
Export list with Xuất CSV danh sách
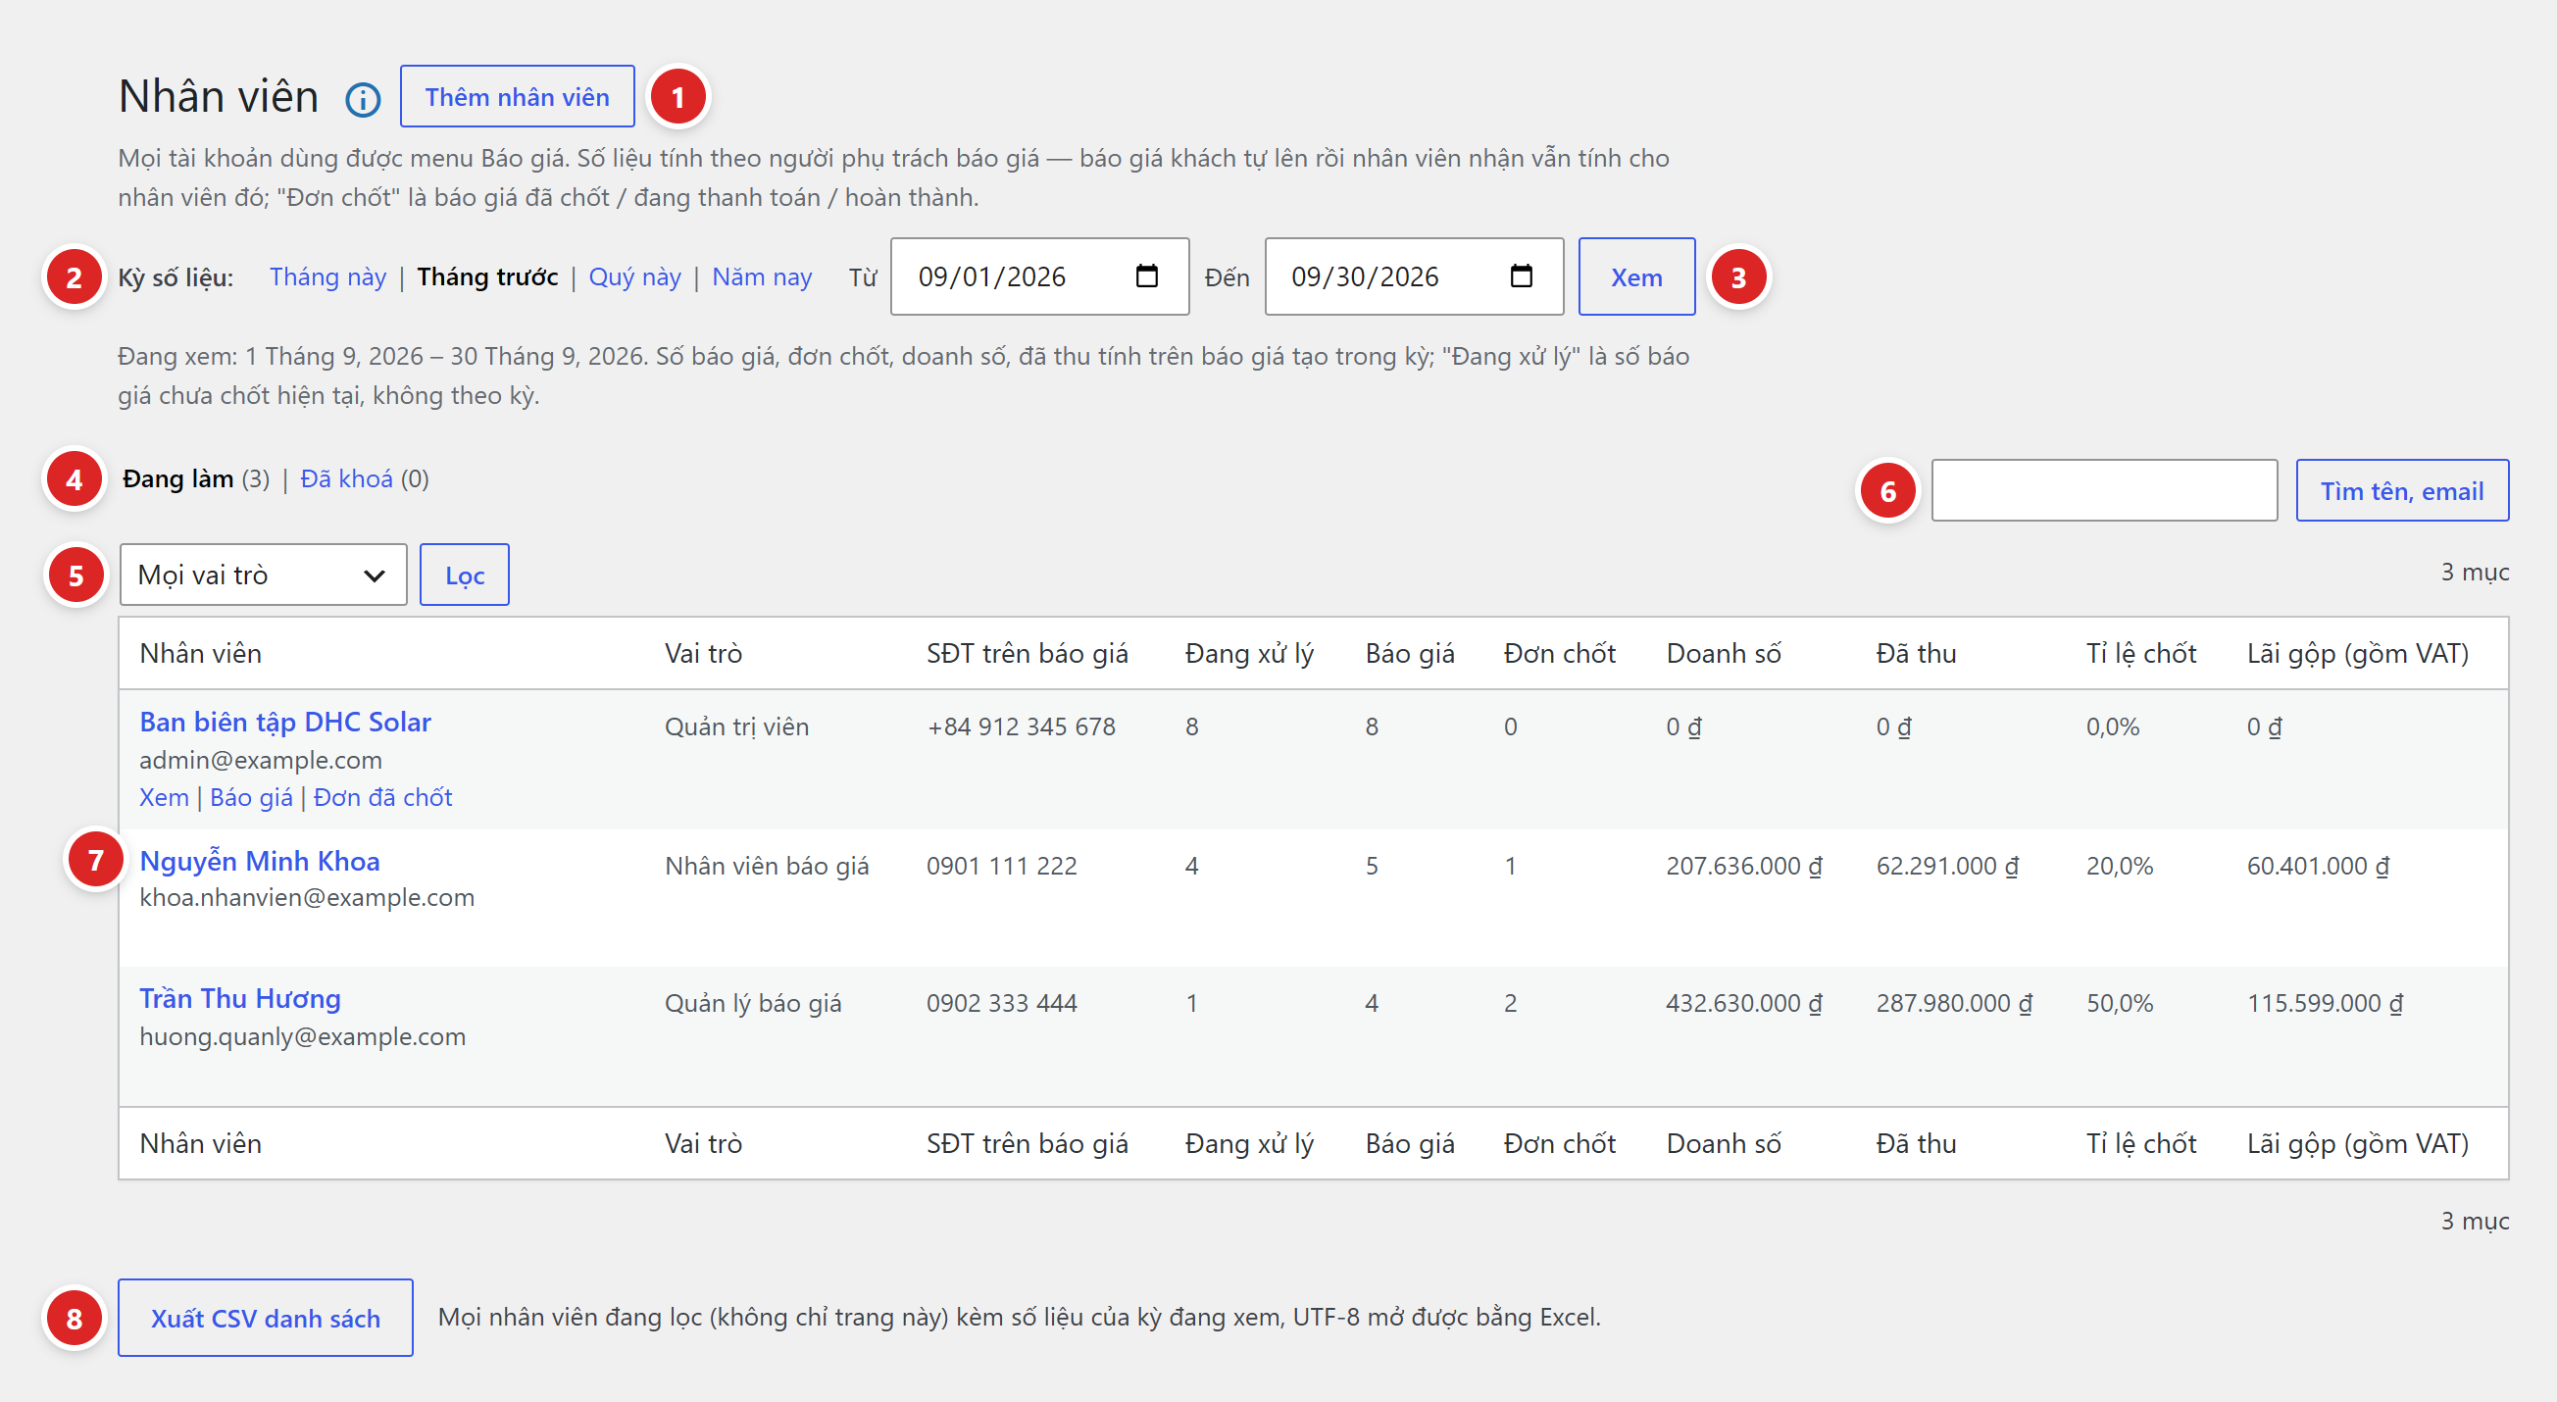coord(265,1318)
